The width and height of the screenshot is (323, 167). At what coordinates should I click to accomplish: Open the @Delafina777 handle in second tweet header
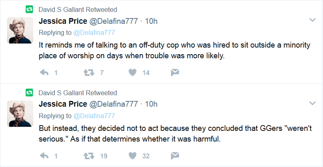pyautogui.click(x=113, y=104)
